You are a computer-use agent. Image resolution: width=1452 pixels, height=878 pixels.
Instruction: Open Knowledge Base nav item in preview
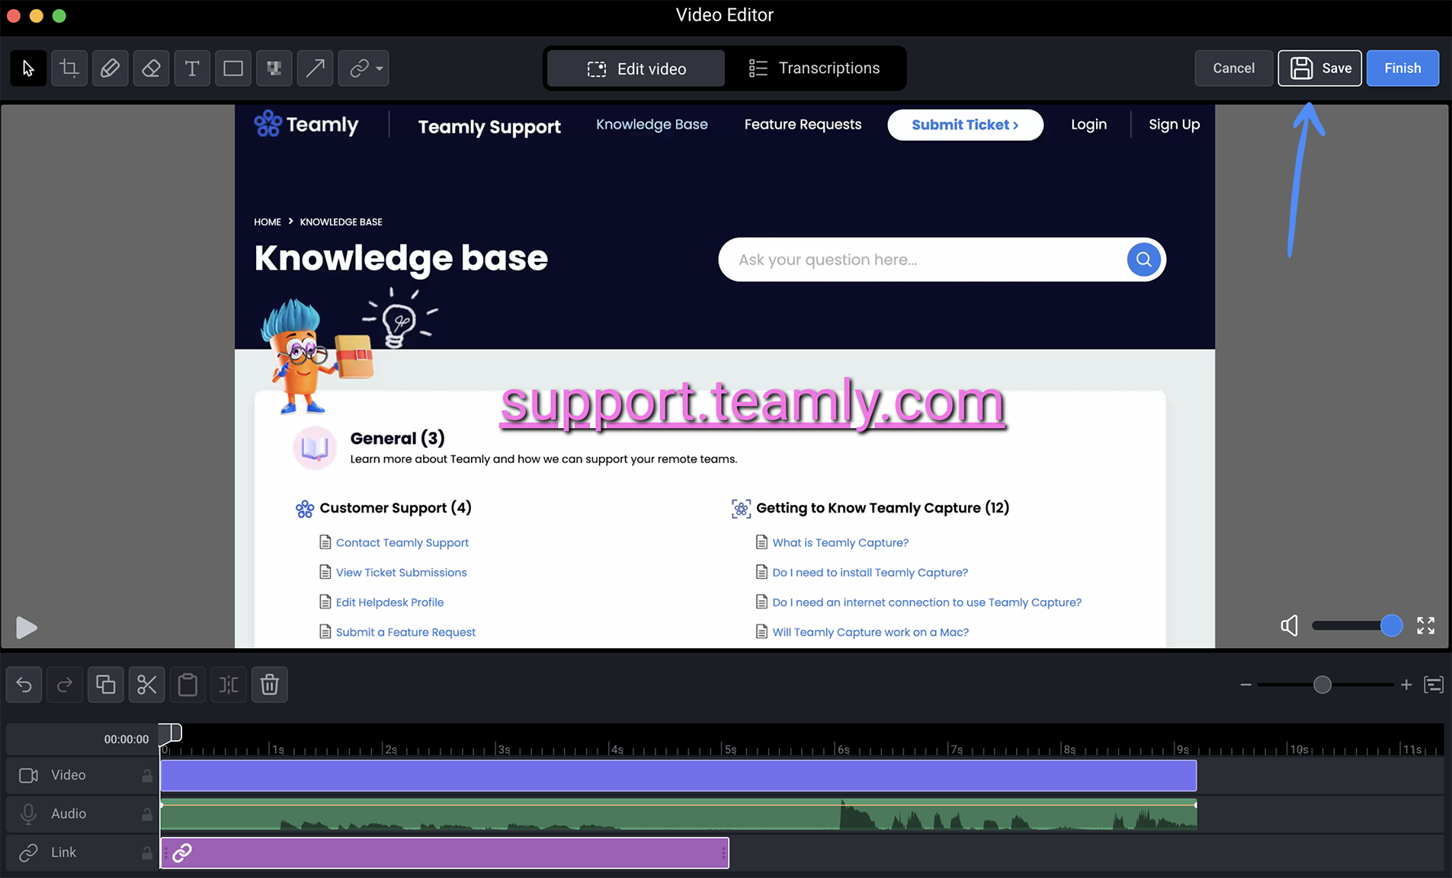point(652,124)
